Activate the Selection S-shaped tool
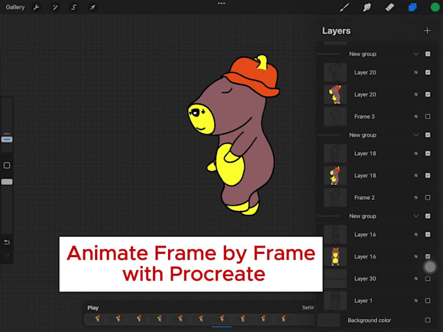 coord(74,7)
